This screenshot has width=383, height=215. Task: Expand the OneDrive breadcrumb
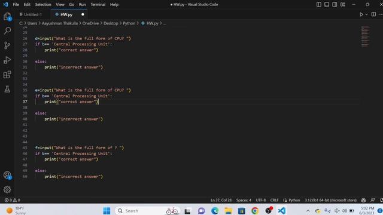pos(90,23)
